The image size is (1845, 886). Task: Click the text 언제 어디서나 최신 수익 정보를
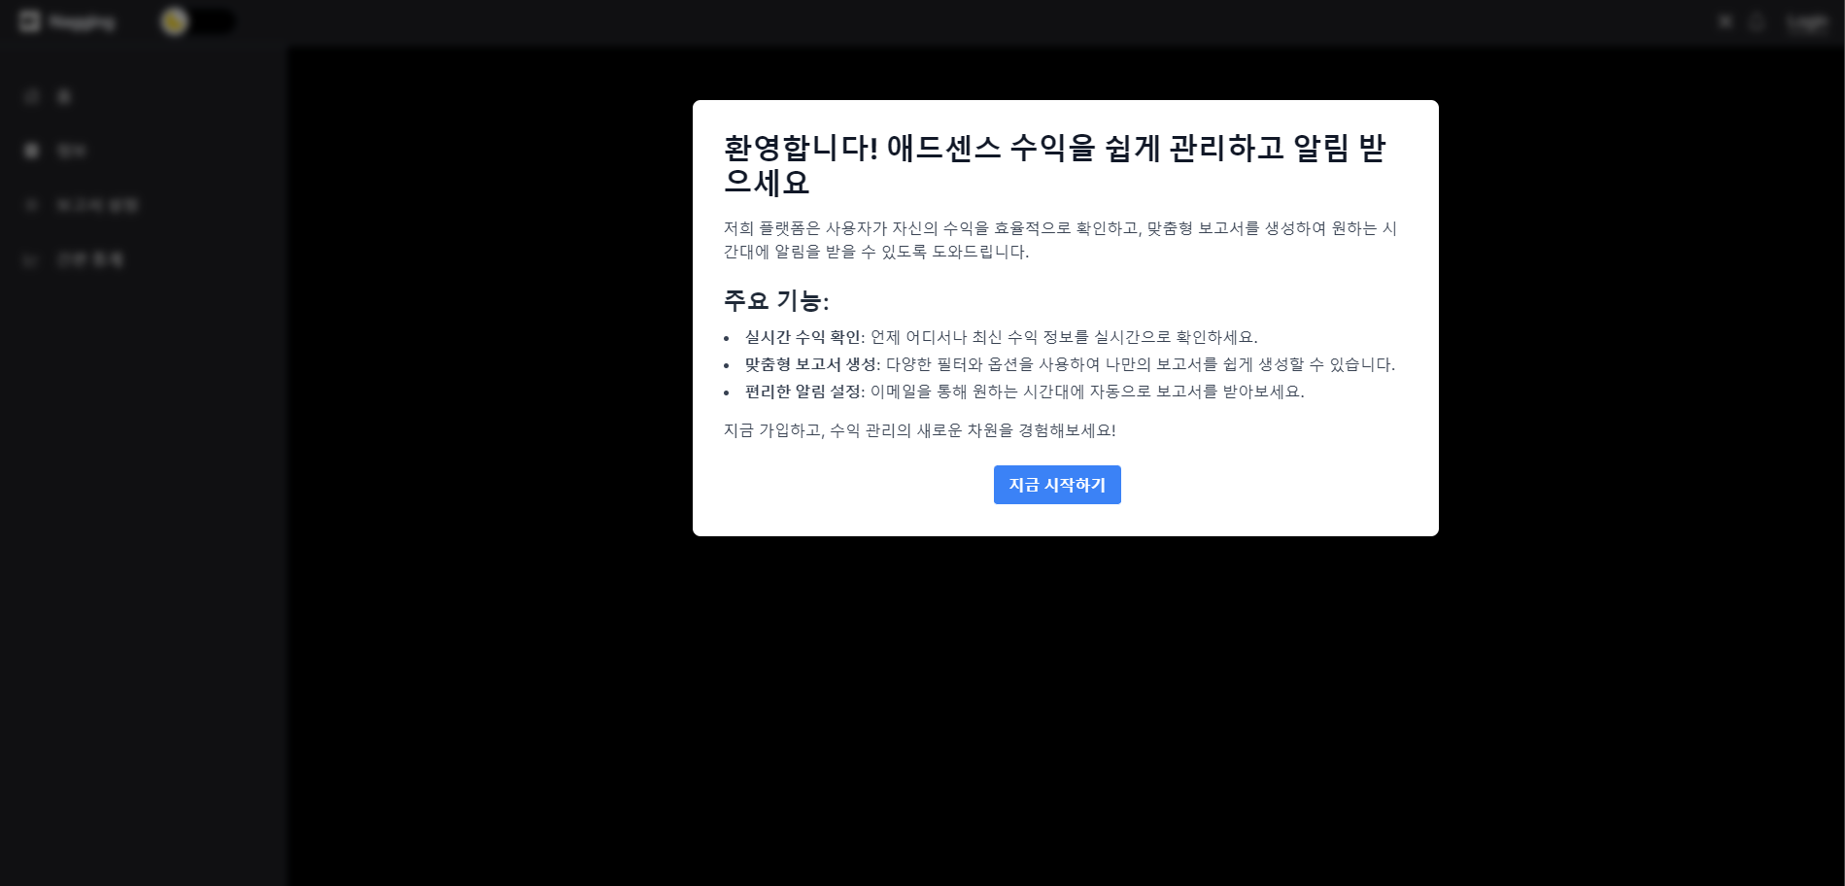(x=1064, y=337)
